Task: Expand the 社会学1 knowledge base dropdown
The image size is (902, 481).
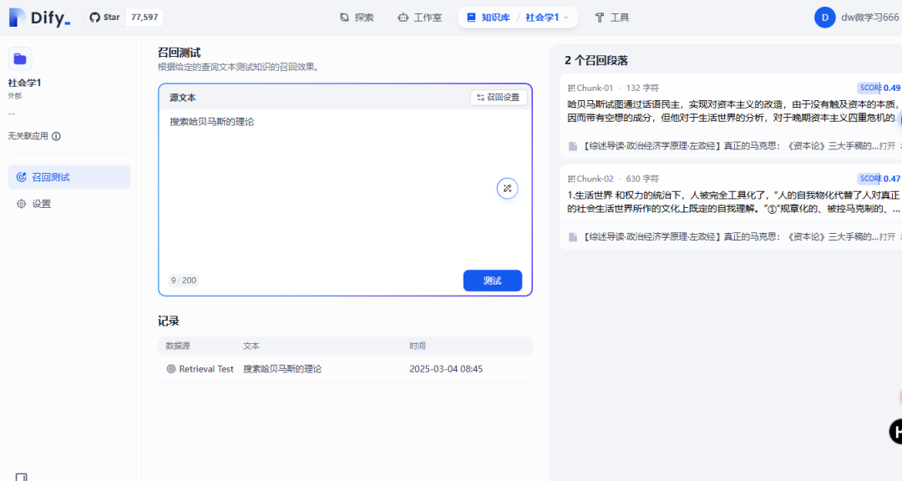Action: (565, 18)
